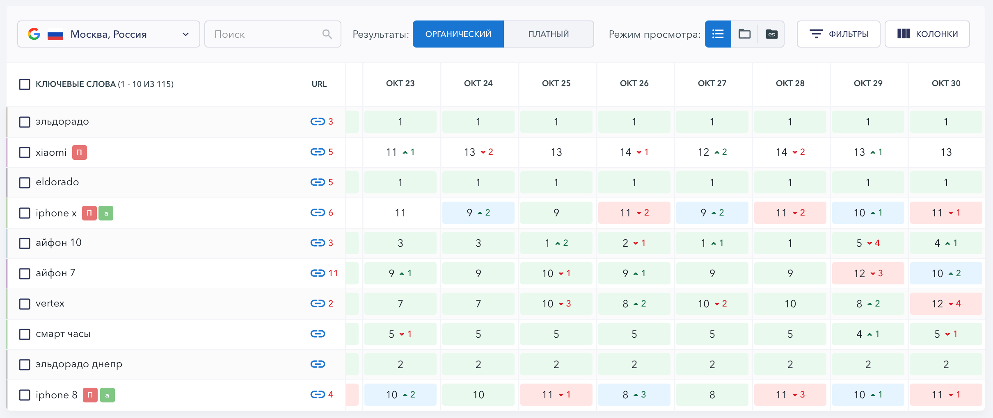The height and width of the screenshot is (418, 993).
Task: Click the ОКТ 23 column header
Action: (400, 83)
